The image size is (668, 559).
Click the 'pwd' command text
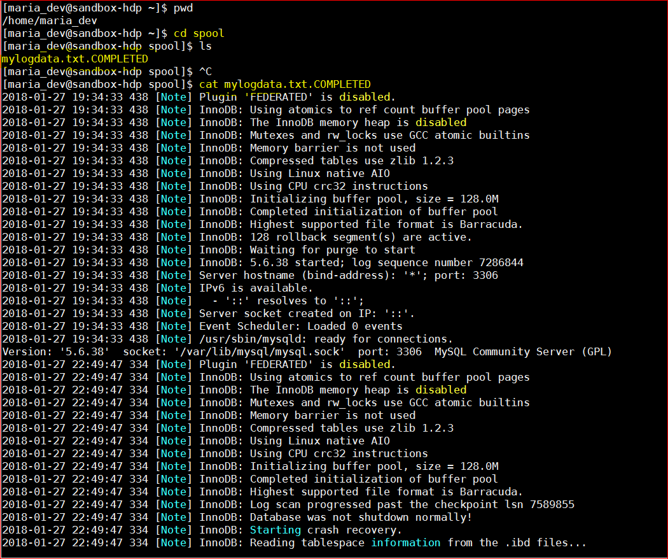point(183,8)
